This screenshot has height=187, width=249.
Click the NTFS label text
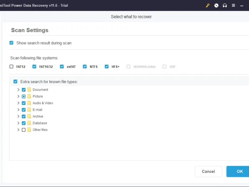tap(94, 67)
